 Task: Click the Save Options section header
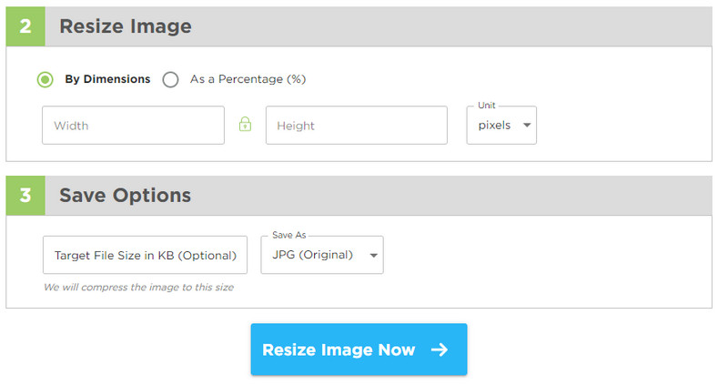[x=359, y=195]
